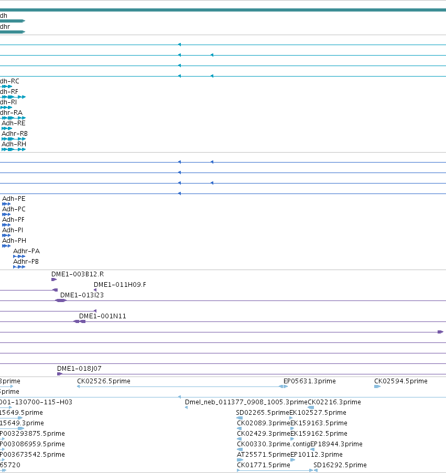The image size is (446, 473).
Task: Click the dh-RC transcript label
Action: (9, 81)
